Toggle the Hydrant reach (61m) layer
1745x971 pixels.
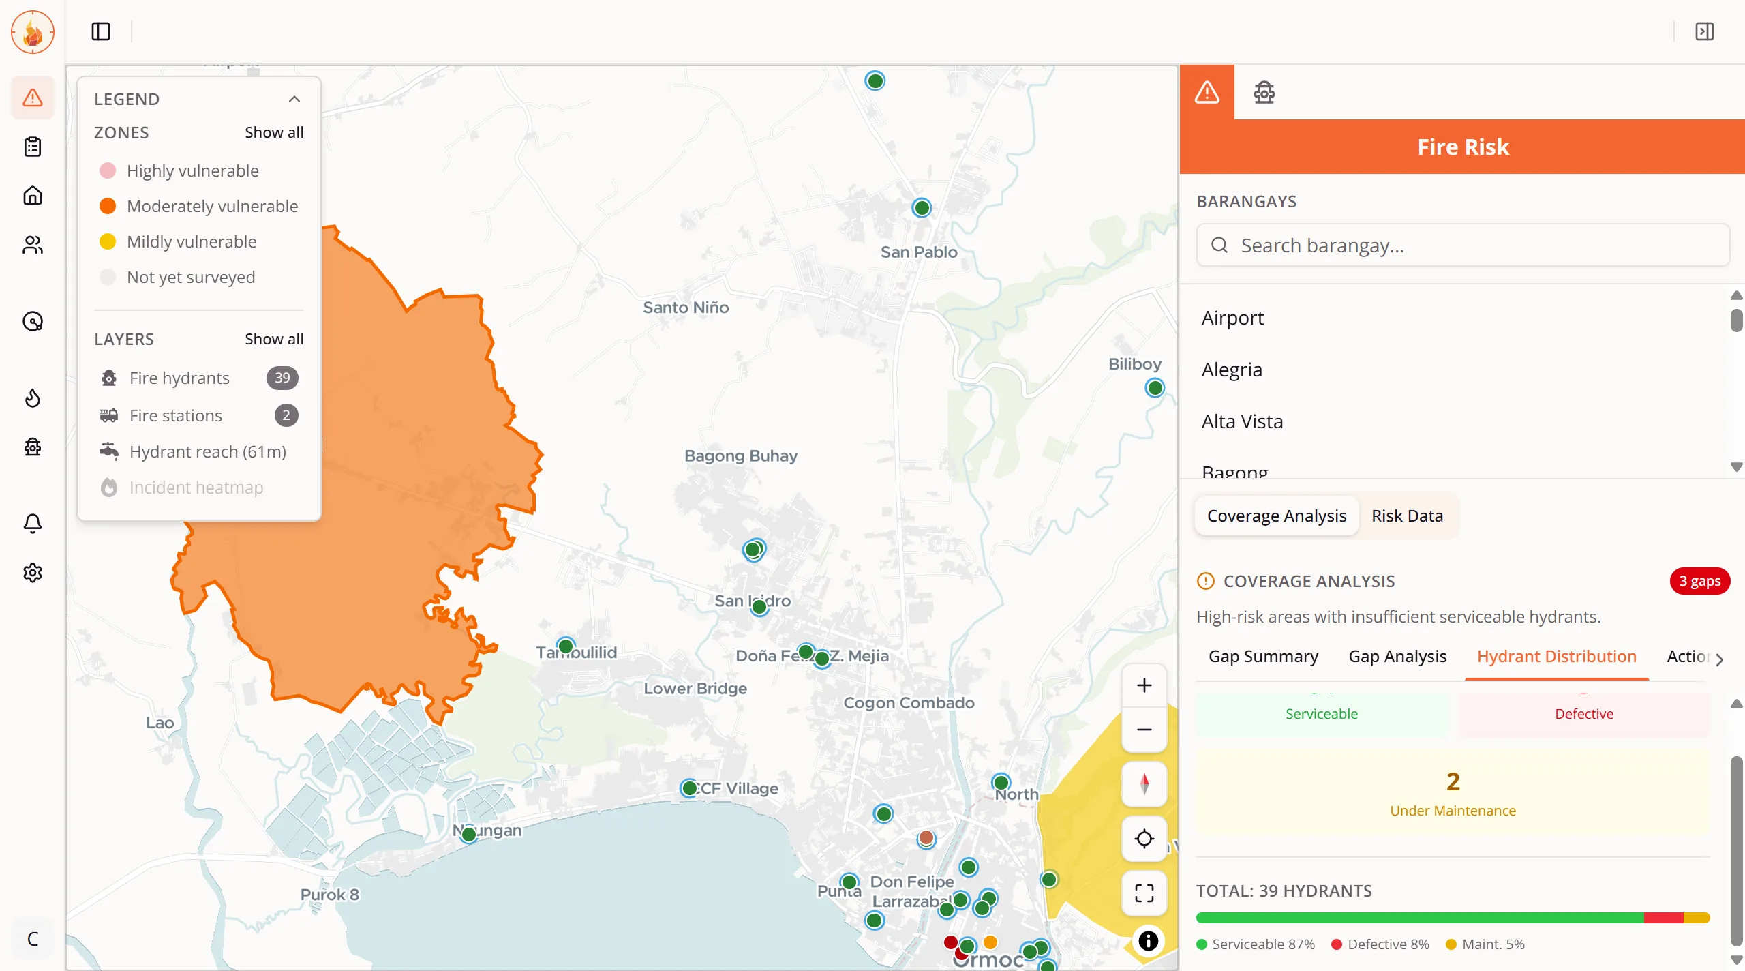coord(198,451)
